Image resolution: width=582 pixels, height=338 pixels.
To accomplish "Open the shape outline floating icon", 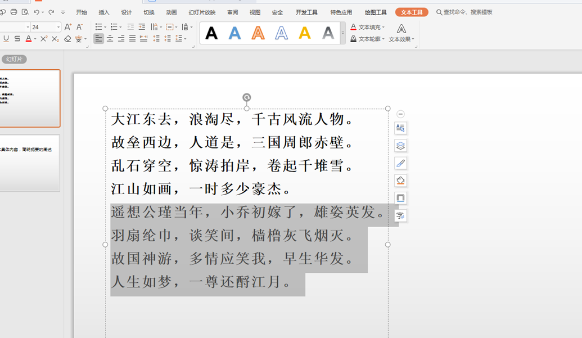I will coord(400,198).
